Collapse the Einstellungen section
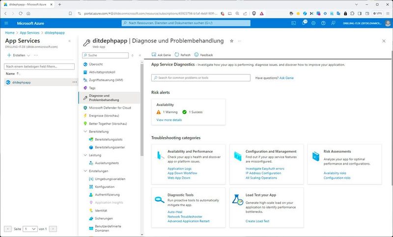The width and height of the screenshot is (393, 237). tap(85, 171)
